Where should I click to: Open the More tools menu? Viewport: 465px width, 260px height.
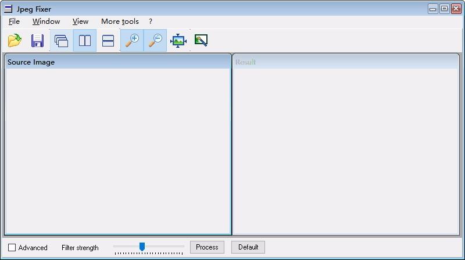click(x=120, y=22)
